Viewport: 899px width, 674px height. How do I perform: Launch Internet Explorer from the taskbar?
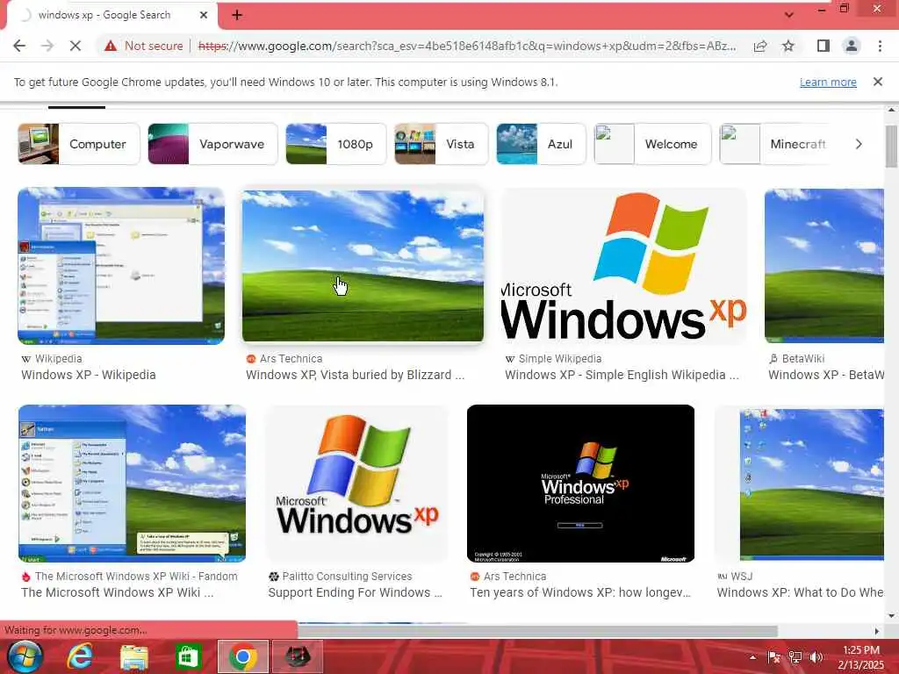click(80, 656)
